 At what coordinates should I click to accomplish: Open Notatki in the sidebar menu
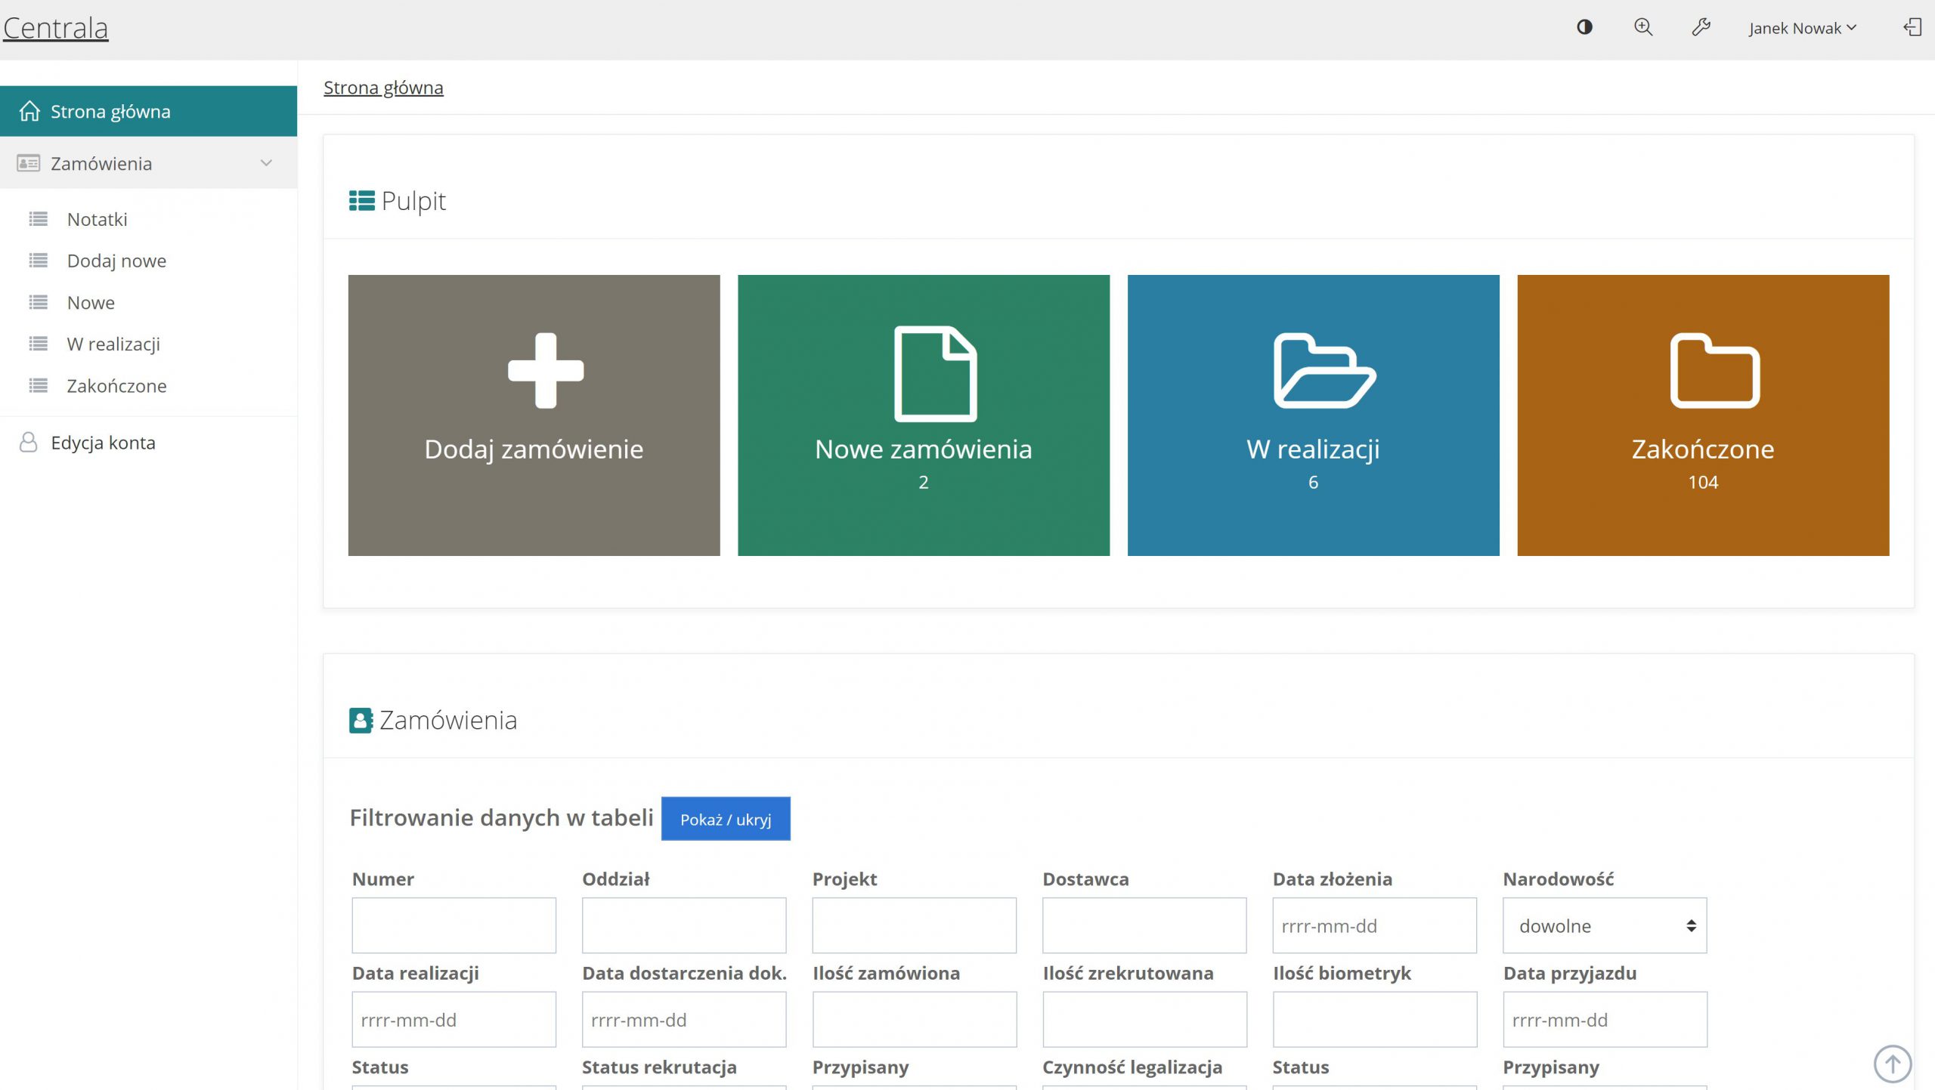pyautogui.click(x=97, y=219)
